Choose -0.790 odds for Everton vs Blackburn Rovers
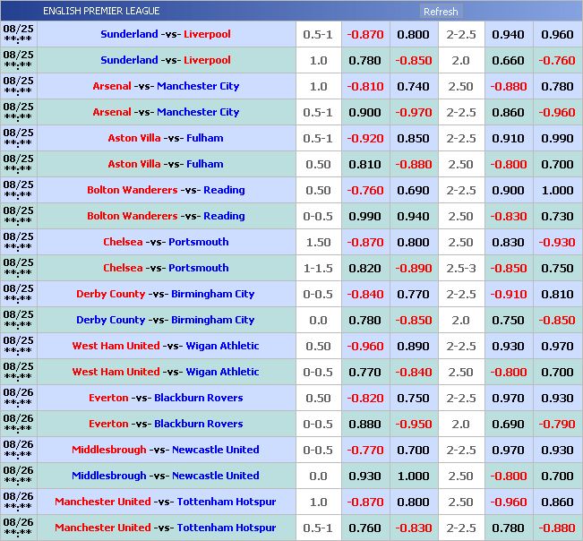Screen dimensions: 583x541 coord(557,425)
